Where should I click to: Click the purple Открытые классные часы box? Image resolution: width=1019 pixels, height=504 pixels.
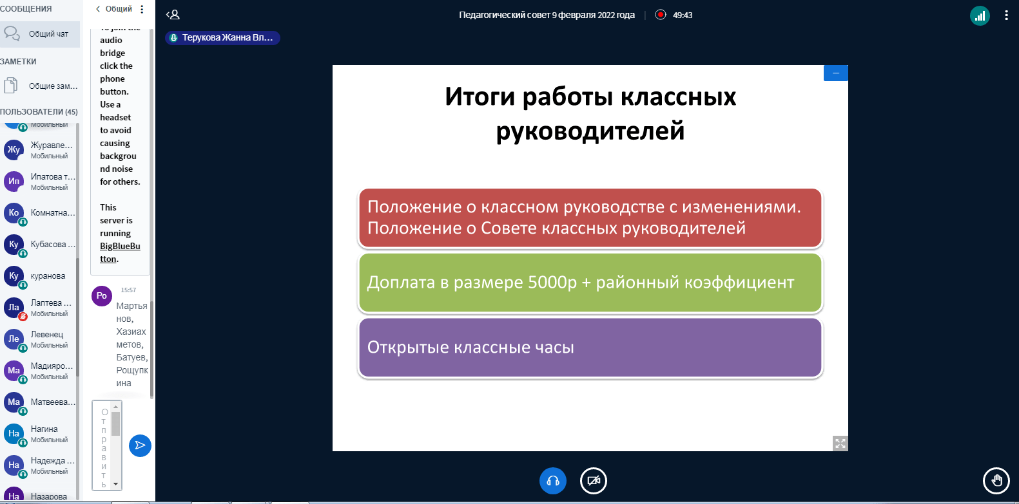tap(590, 348)
